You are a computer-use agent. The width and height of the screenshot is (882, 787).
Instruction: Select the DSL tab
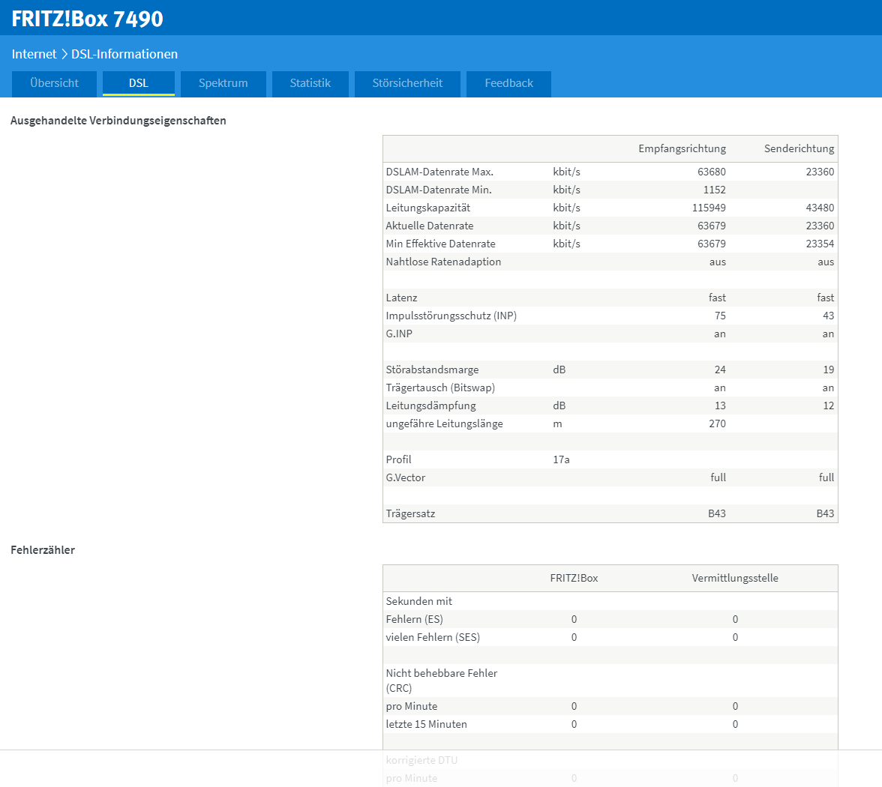(x=138, y=83)
